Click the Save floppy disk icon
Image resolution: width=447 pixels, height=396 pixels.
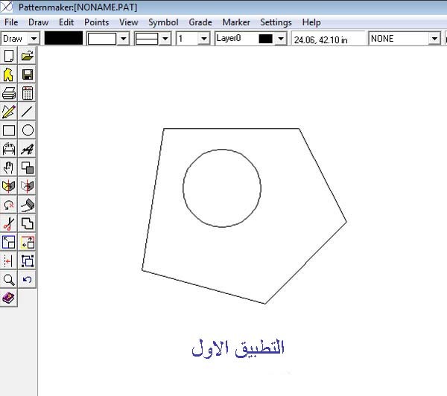click(28, 74)
